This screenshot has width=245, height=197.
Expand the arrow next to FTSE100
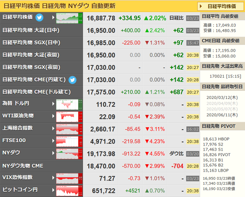pos(53,141)
